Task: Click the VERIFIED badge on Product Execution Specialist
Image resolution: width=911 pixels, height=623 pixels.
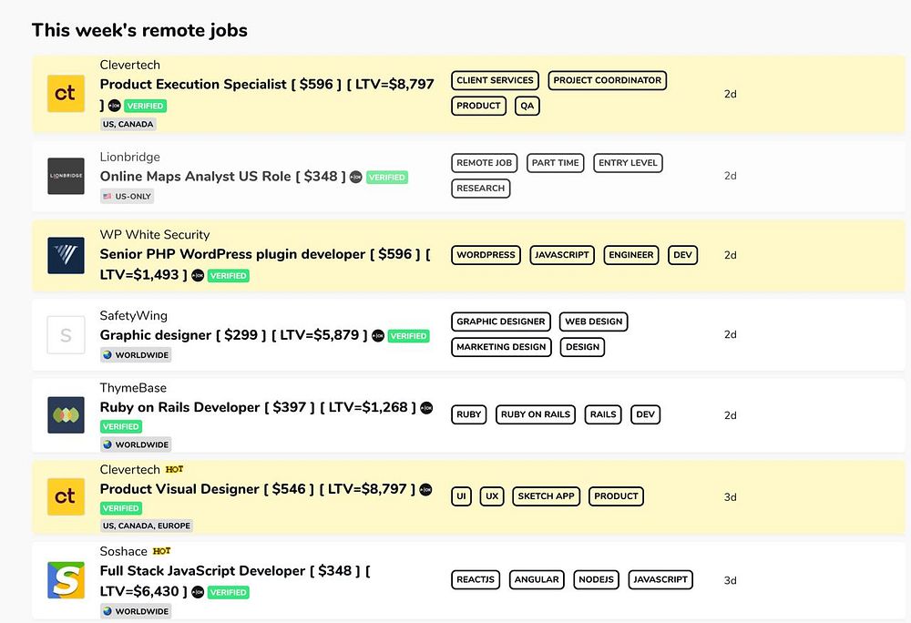Action: pyautogui.click(x=145, y=106)
